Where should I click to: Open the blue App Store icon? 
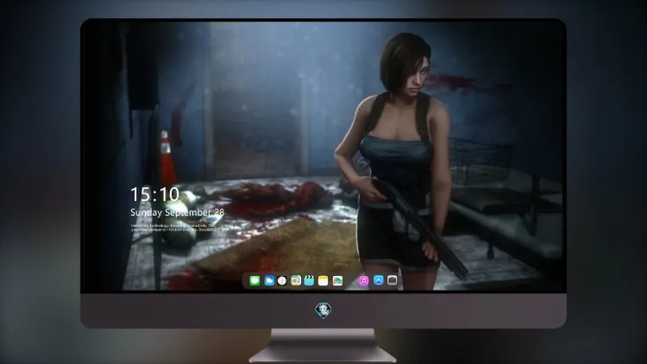[379, 280]
